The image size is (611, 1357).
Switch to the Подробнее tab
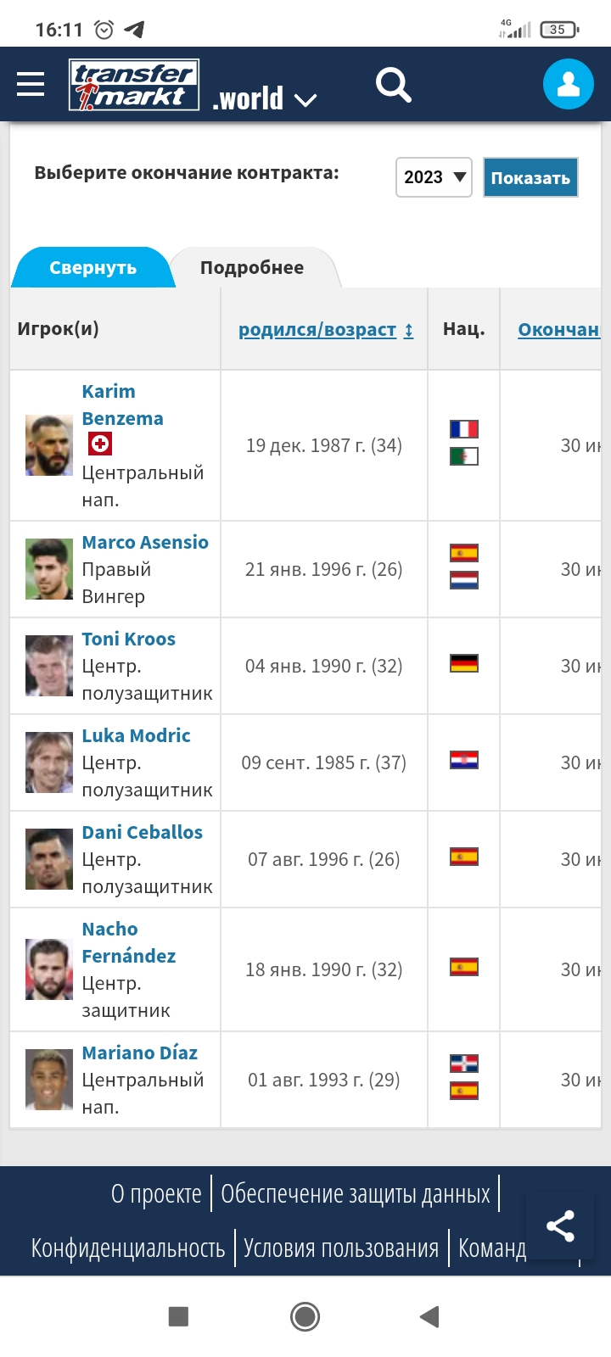click(252, 267)
